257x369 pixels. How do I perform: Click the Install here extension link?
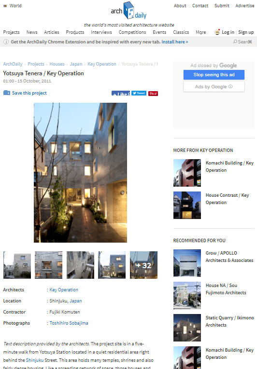click(x=175, y=42)
